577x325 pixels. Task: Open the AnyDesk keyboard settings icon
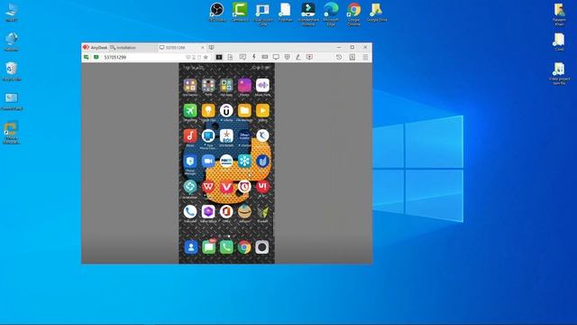(x=264, y=57)
